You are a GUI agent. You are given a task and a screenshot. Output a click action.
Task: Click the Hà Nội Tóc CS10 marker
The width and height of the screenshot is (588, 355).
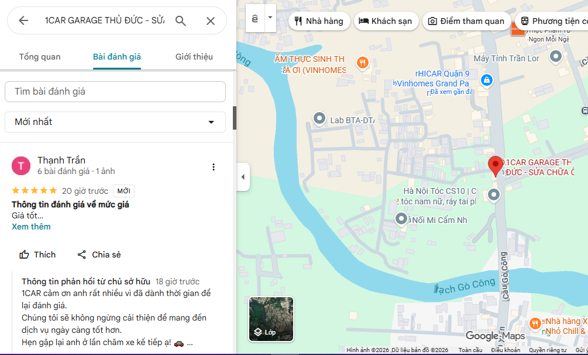pos(493,194)
